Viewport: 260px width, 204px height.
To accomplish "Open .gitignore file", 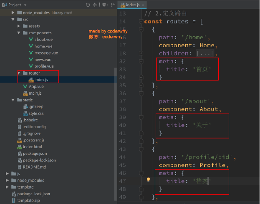I will click(32, 133).
